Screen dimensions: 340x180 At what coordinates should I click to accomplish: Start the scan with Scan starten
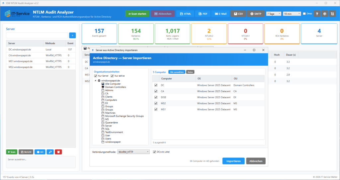pyautogui.click(x=137, y=14)
